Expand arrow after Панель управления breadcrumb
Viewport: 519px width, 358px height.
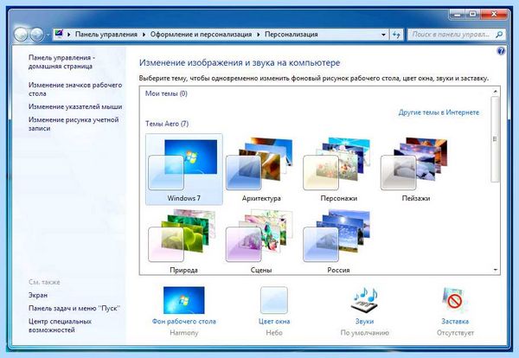tap(144, 35)
